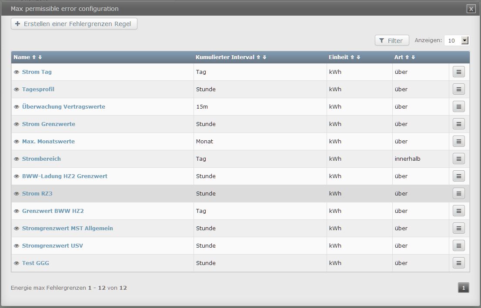
Task: Click eye icon next to Strombereich
Action: click(x=17, y=159)
